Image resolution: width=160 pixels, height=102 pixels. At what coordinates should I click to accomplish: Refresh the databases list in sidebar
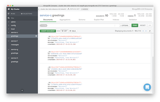pos(9,14)
